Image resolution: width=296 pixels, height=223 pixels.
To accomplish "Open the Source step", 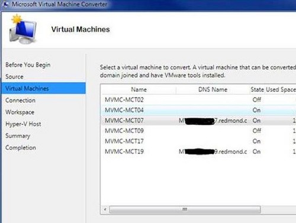I will (14, 76).
